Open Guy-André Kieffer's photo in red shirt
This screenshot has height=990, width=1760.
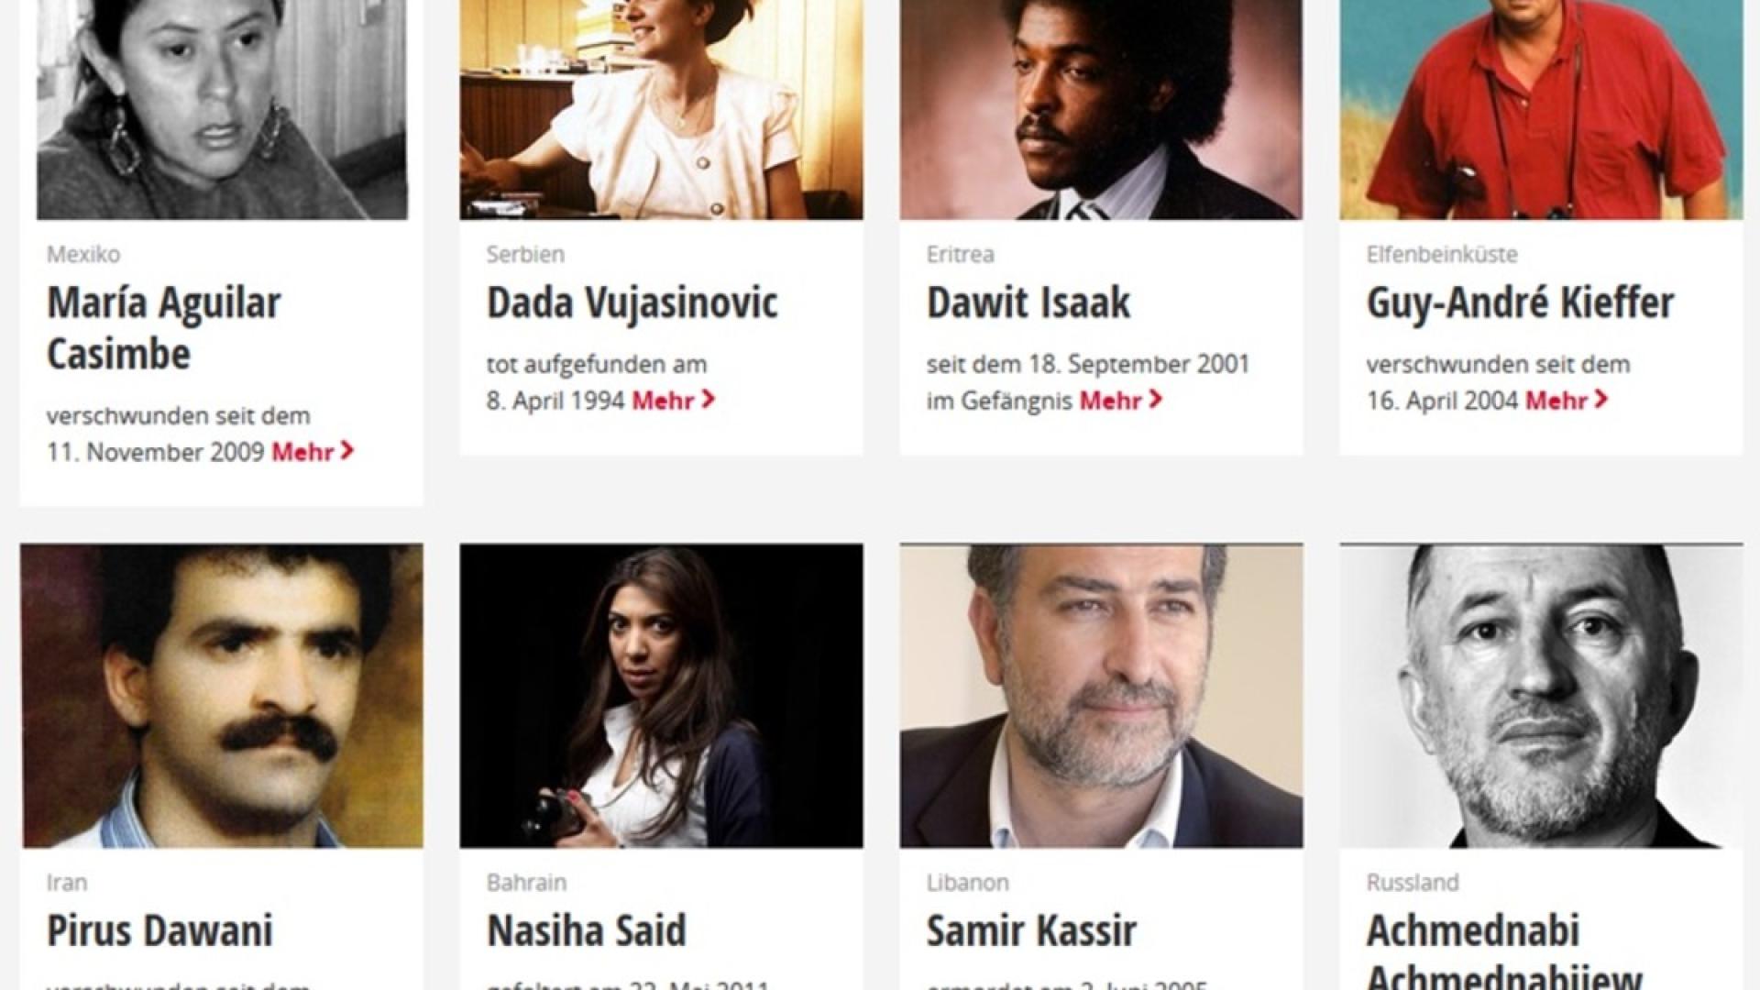1541,110
